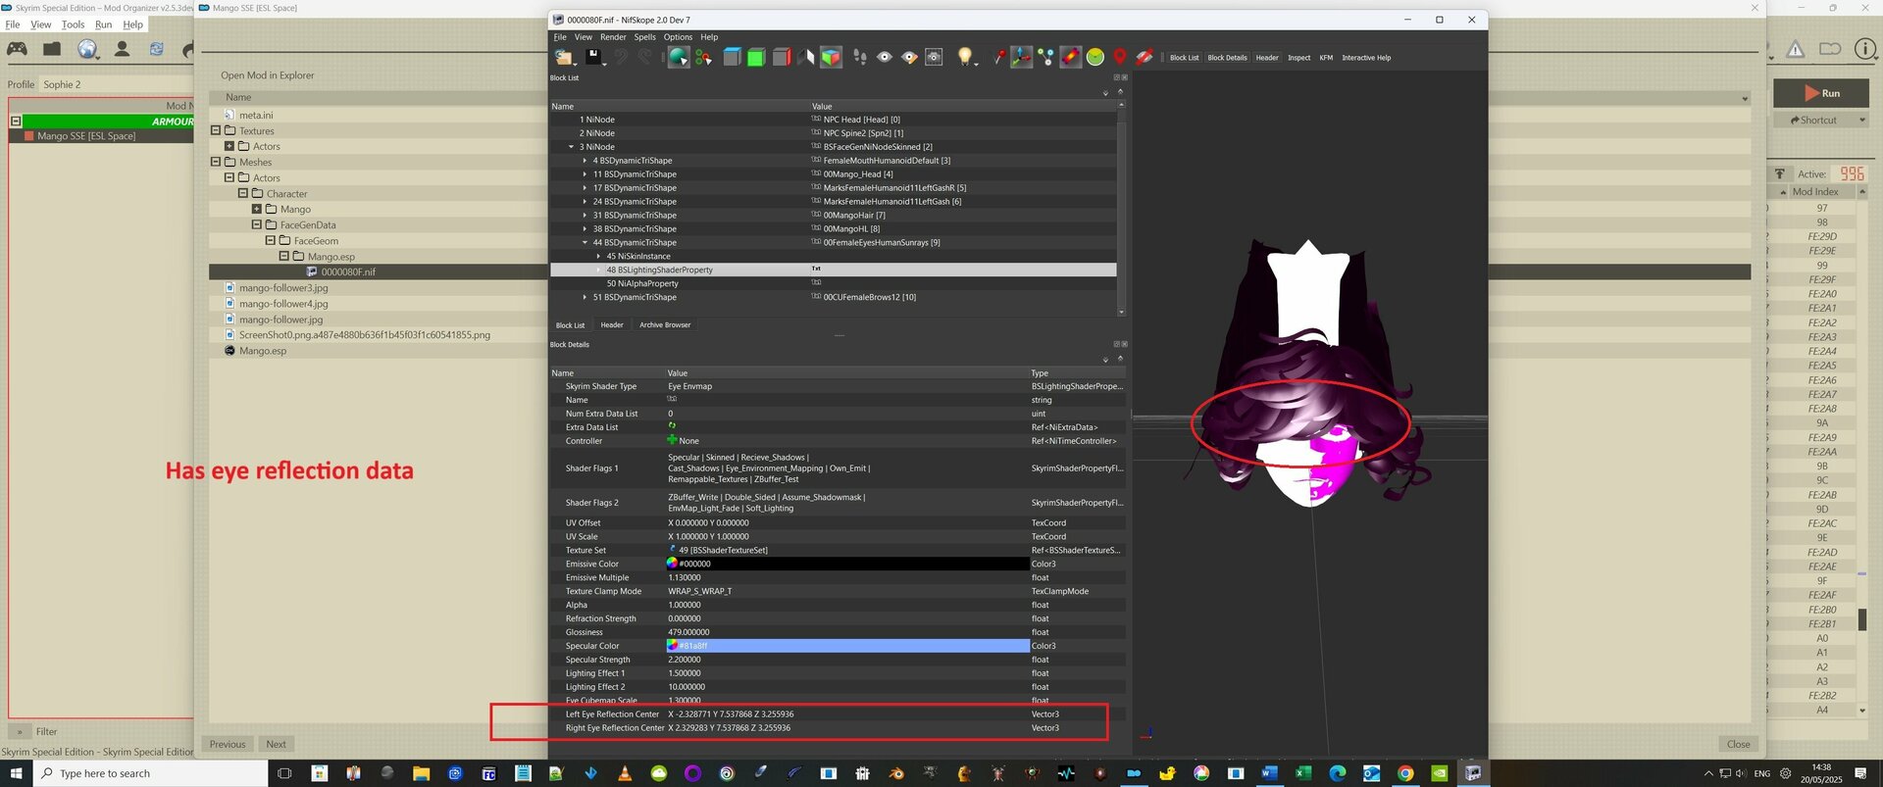Image resolution: width=1883 pixels, height=787 pixels.
Task: Click the Windows search box on the taskbar
Action: [152, 773]
